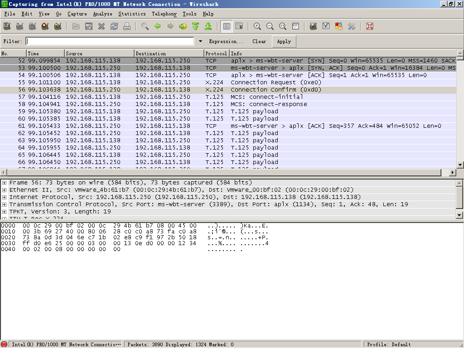Click packet list horizontal scrollbar right arrow

pyautogui.click(x=453, y=172)
